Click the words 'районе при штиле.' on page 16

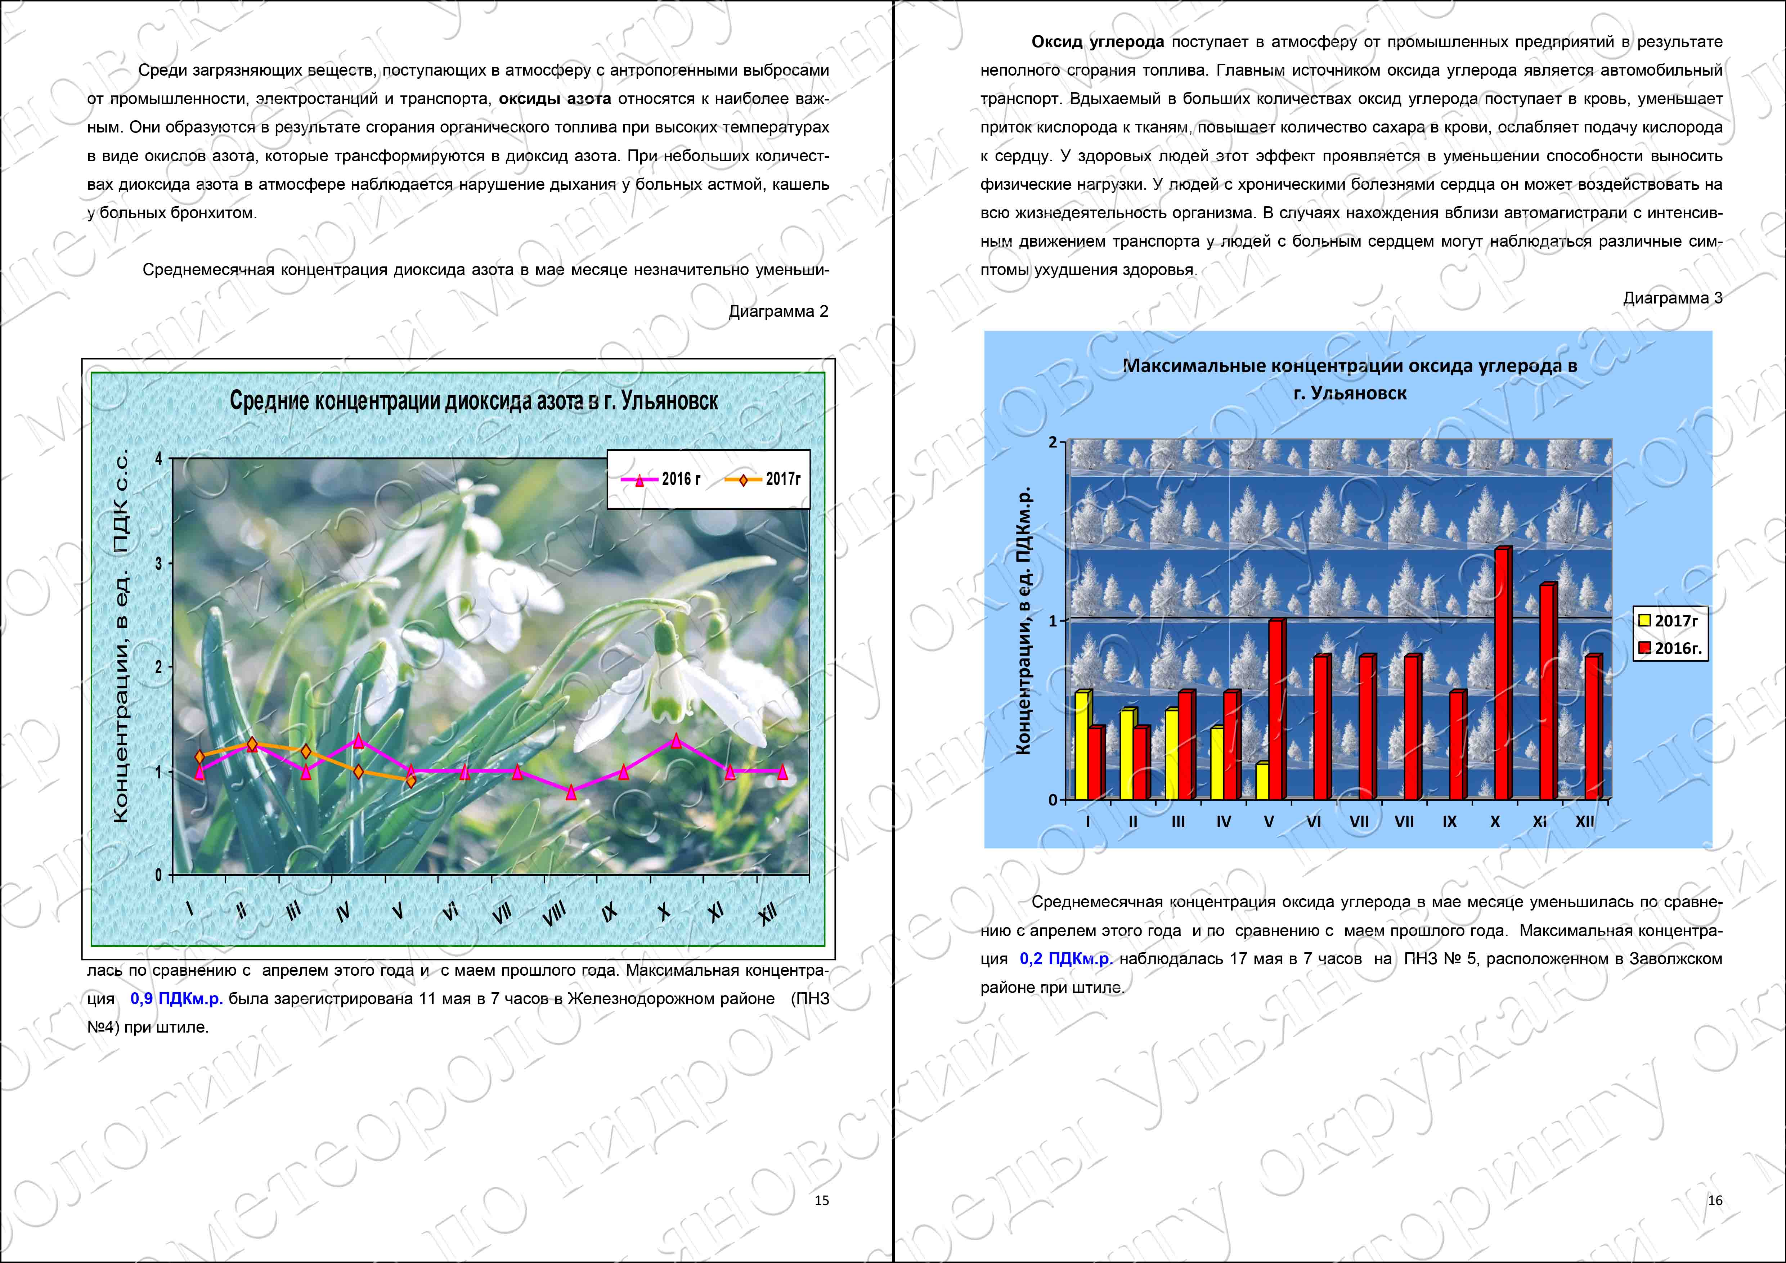[1053, 988]
